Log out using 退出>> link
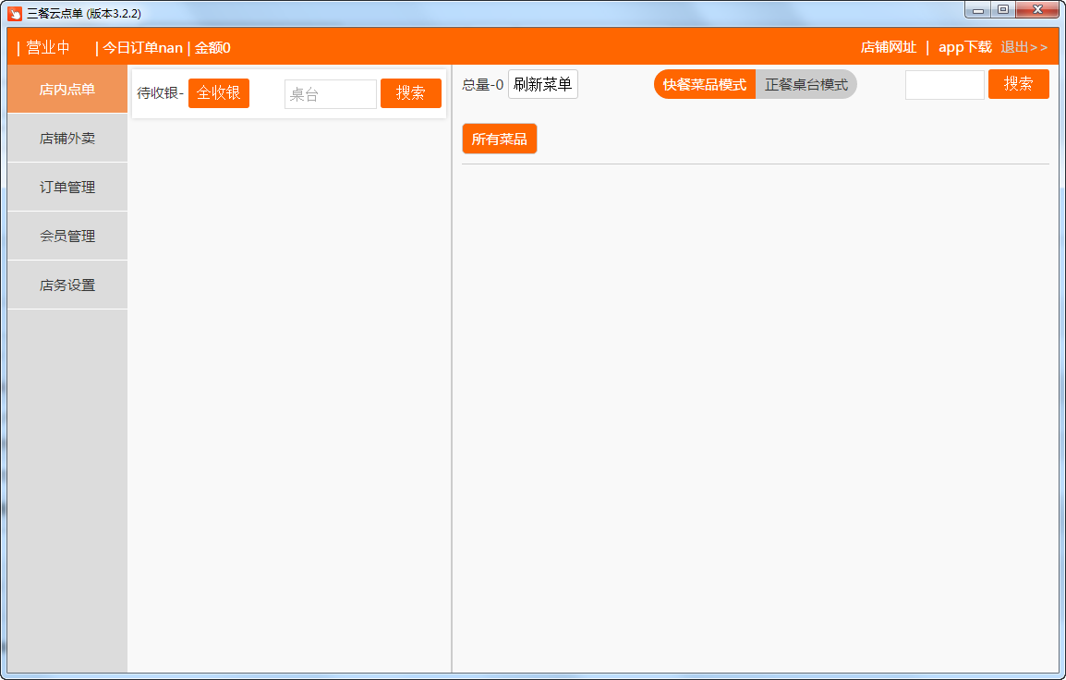The height and width of the screenshot is (680, 1066). [x=1024, y=47]
